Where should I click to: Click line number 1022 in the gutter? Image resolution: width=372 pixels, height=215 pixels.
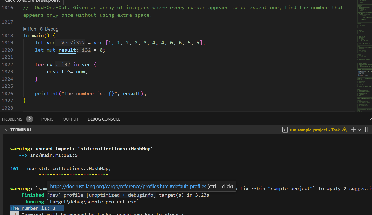(x=7, y=65)
